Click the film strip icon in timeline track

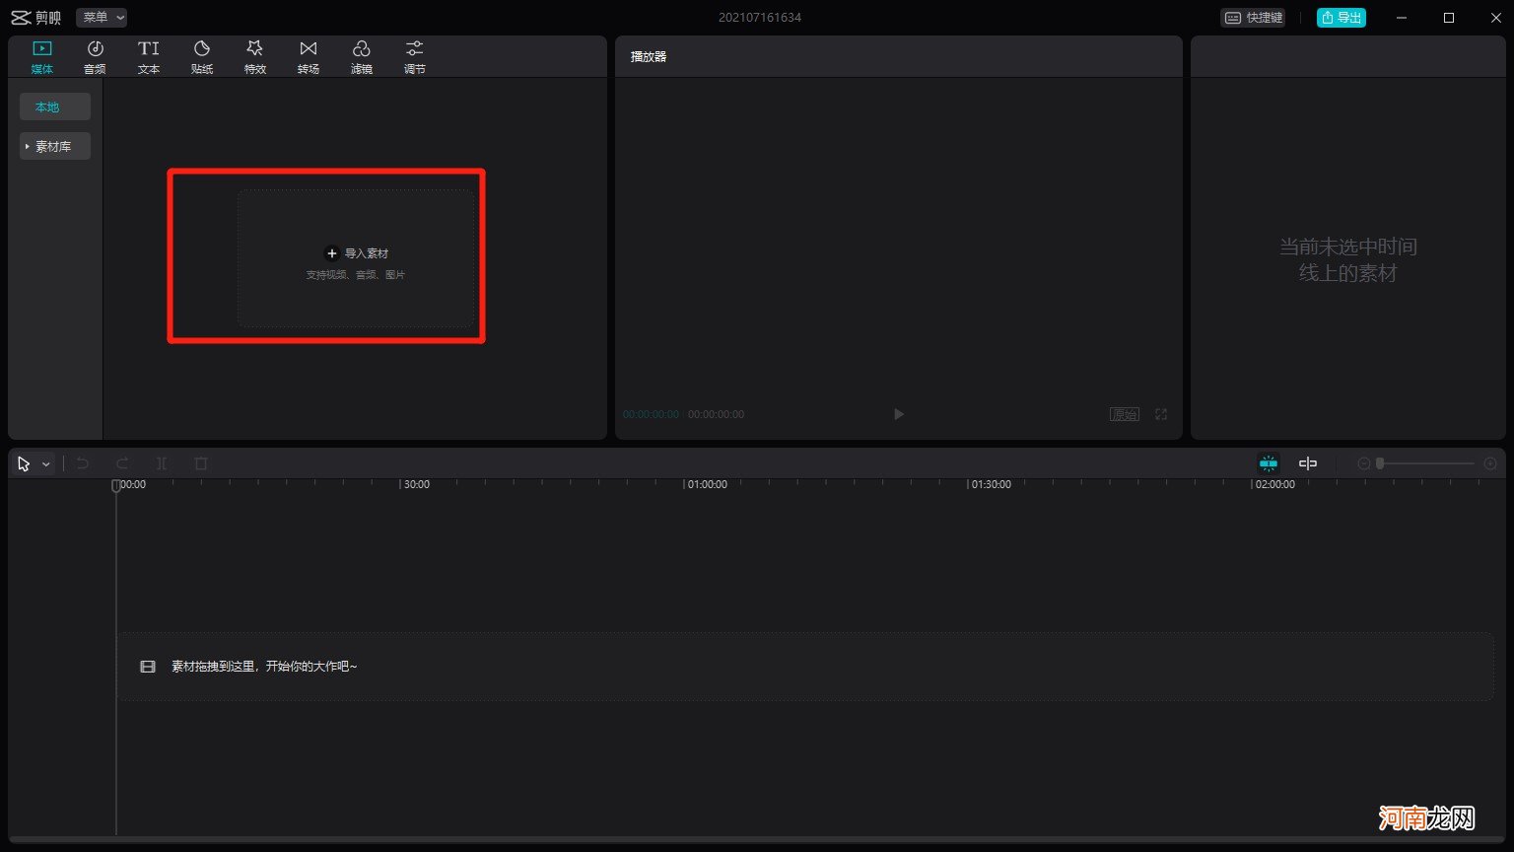148,667
